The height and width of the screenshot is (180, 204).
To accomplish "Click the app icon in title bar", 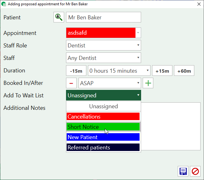I will tap(4, 4).
